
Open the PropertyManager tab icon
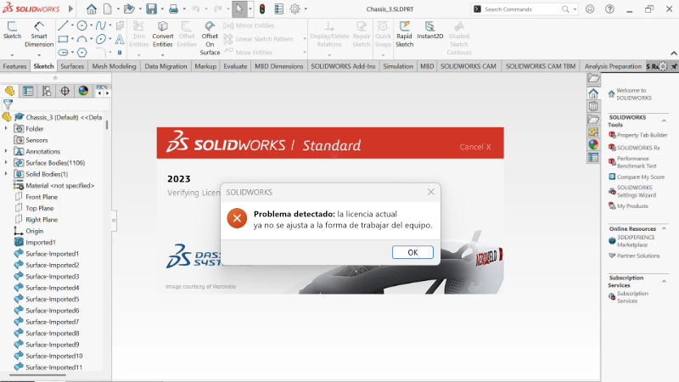tap(28, 91)
